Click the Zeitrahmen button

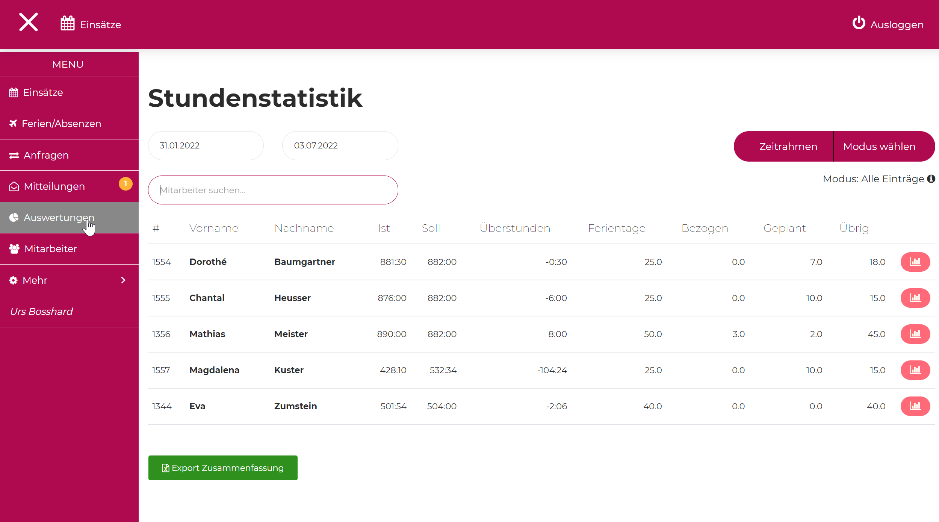coord(788,147)
